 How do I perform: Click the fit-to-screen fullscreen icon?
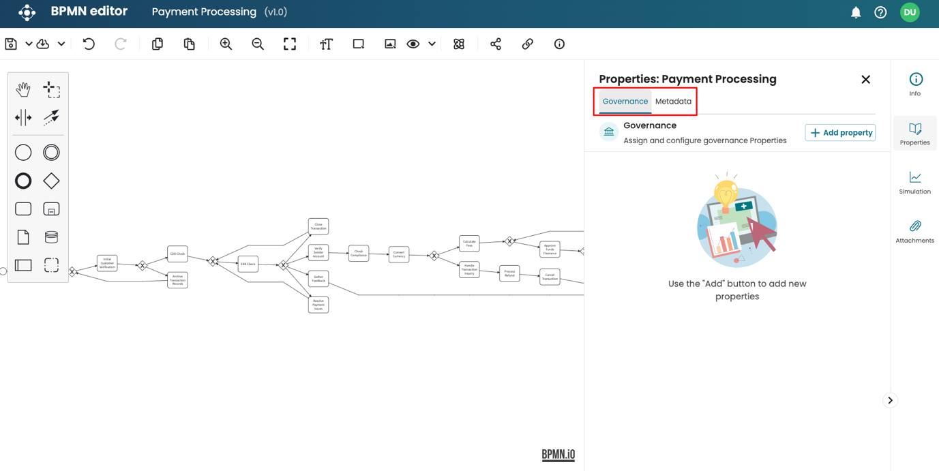pos(290,44)
